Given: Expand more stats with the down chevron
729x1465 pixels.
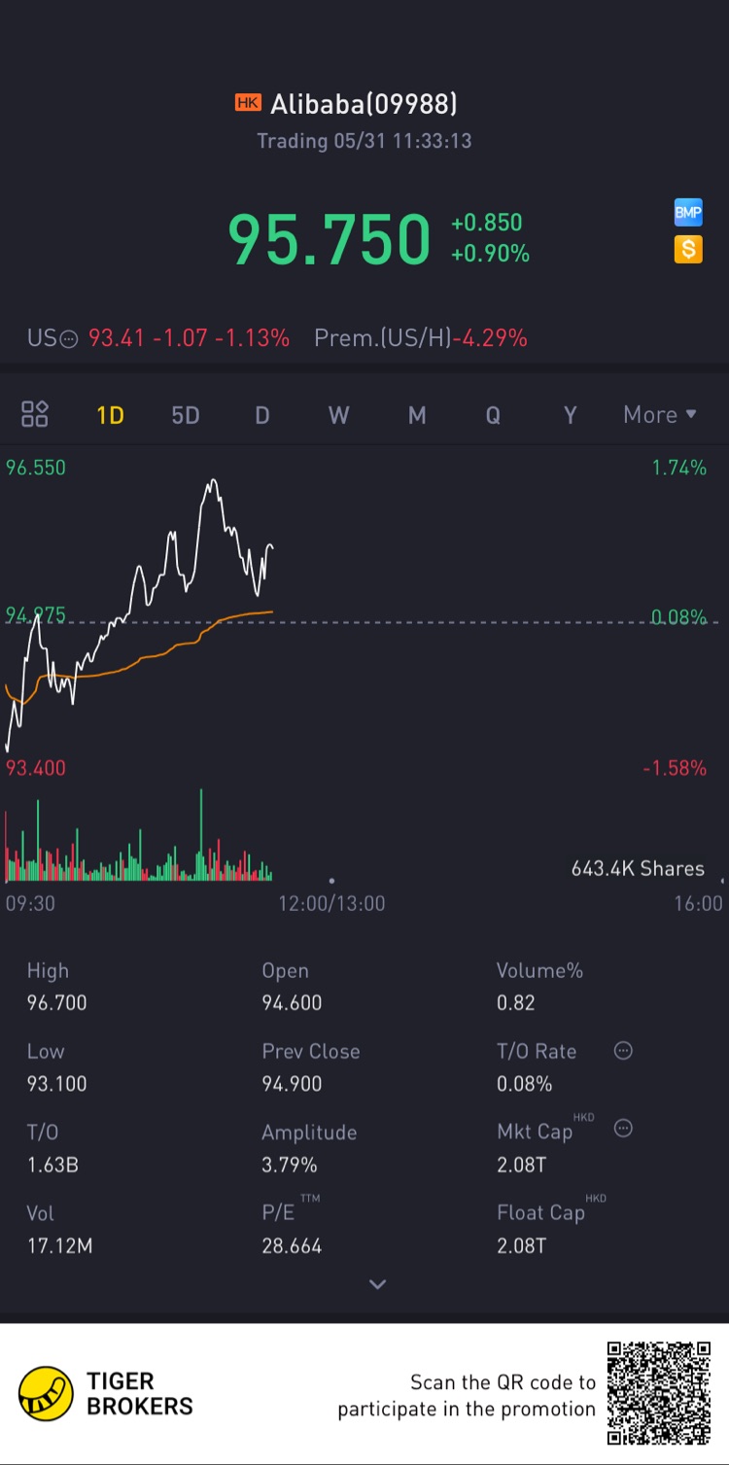Looking at the screenshot, I should coord(378,1284).
